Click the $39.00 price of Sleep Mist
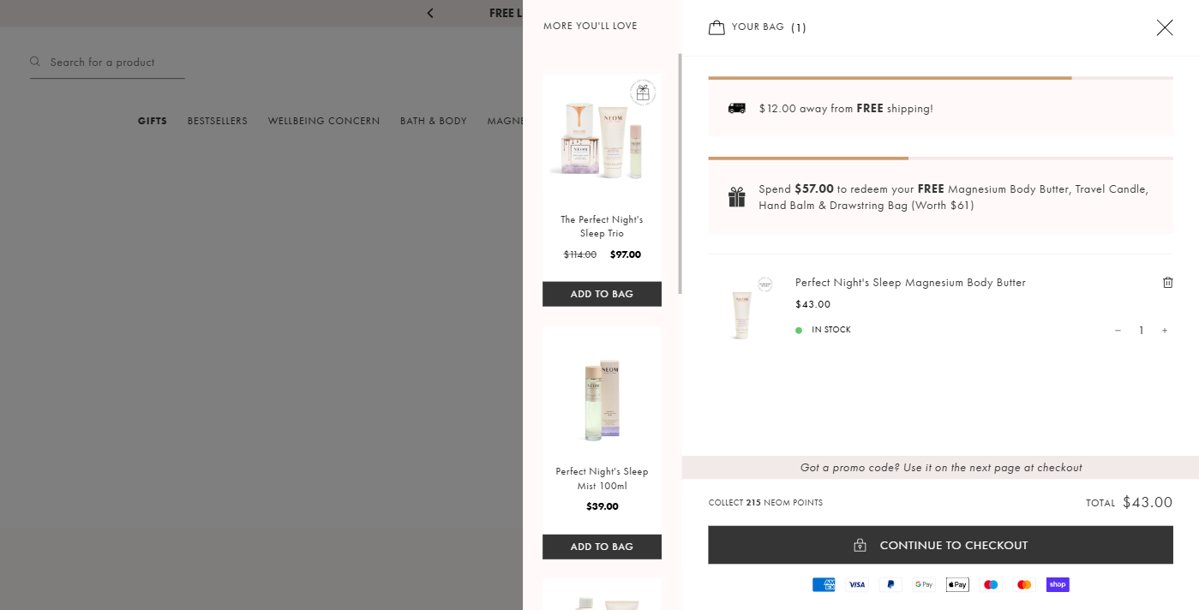This screenshot has width=1199, height=610. pyautogui.click(x=602, y=506)
